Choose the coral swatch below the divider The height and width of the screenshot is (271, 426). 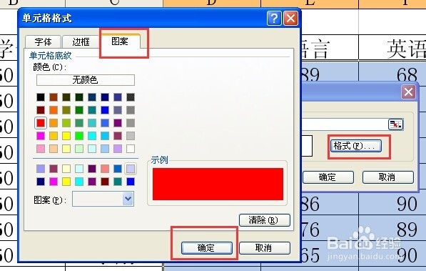tap(105, 169)
